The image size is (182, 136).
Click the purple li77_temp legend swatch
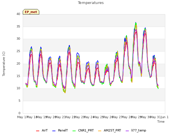tap(127, 131)
